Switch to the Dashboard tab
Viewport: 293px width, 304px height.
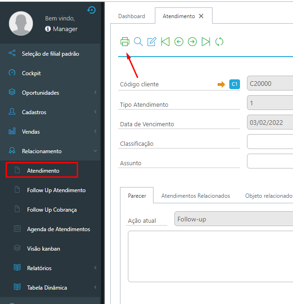click(132, 16)
